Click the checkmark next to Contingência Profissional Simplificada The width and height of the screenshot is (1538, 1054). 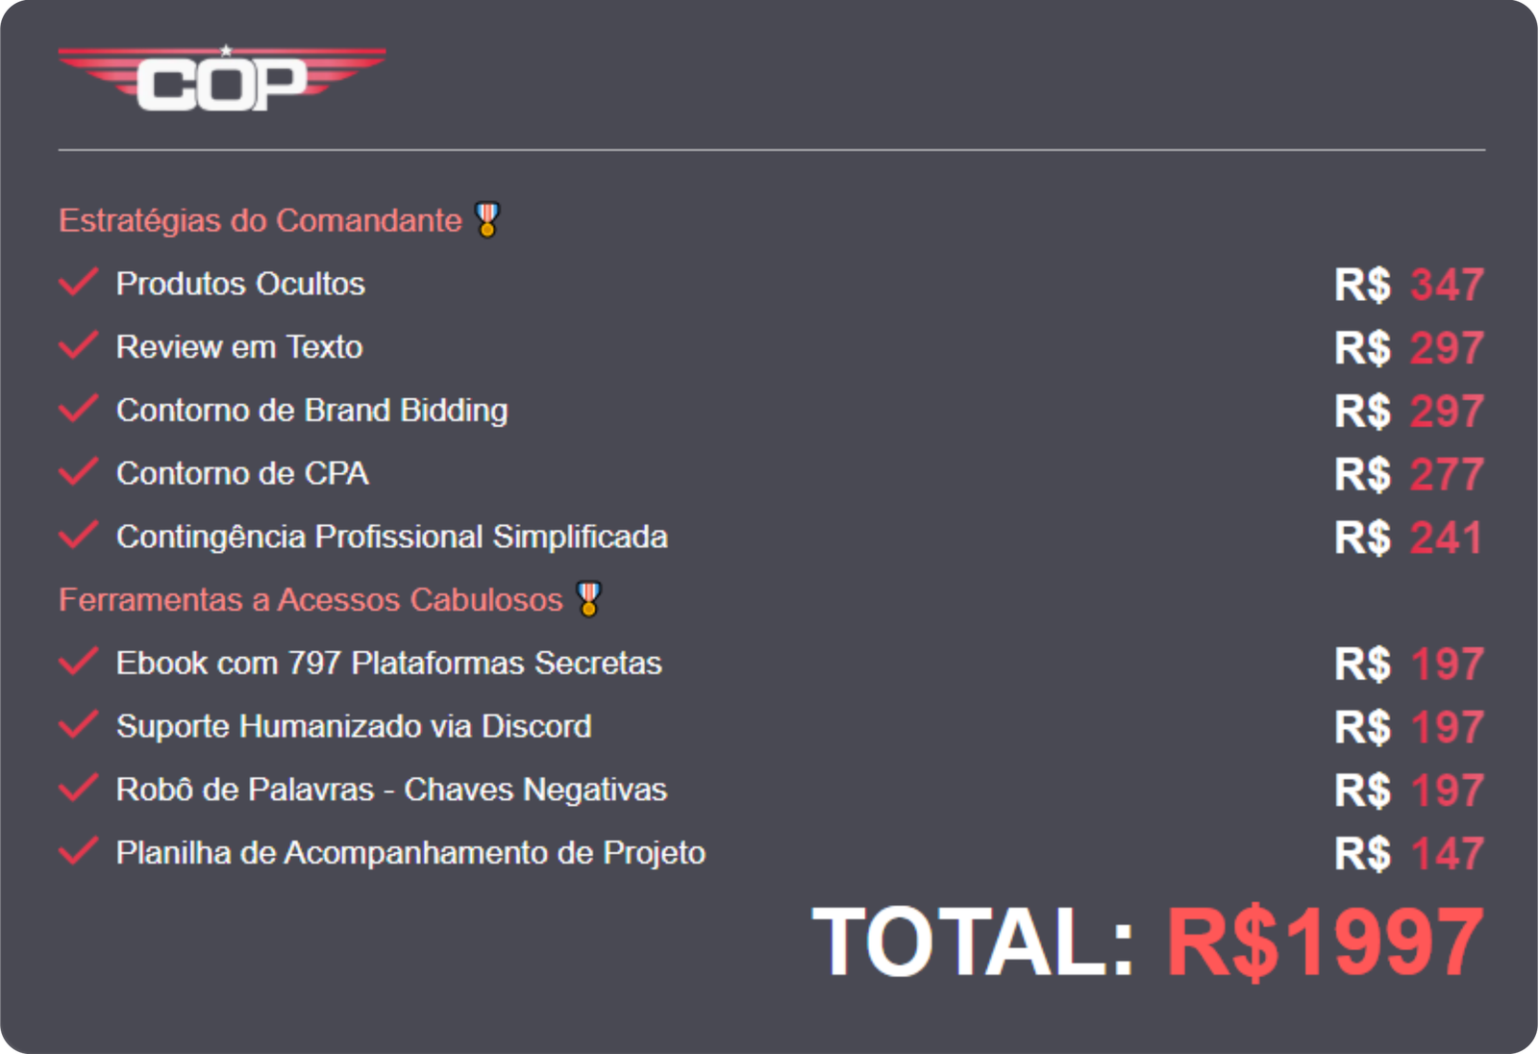[x=78, y=535]
